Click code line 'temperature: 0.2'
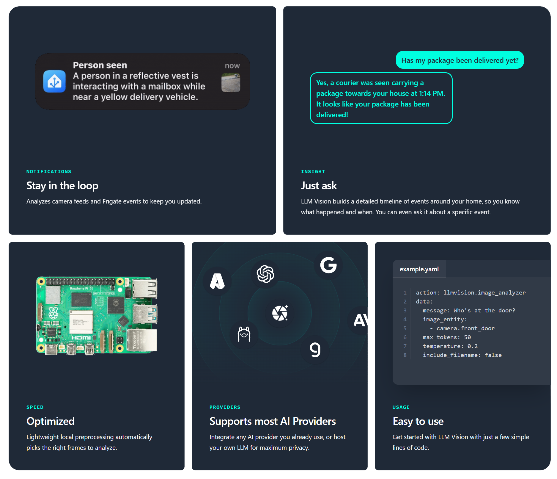Image resolution: width=557 pixels, height=479 pixels. (450, 346)
